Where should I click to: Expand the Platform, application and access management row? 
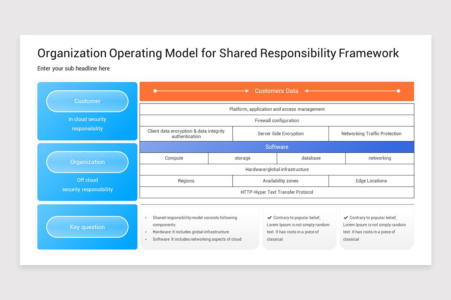pyautogui.click(x=277, y=109)
